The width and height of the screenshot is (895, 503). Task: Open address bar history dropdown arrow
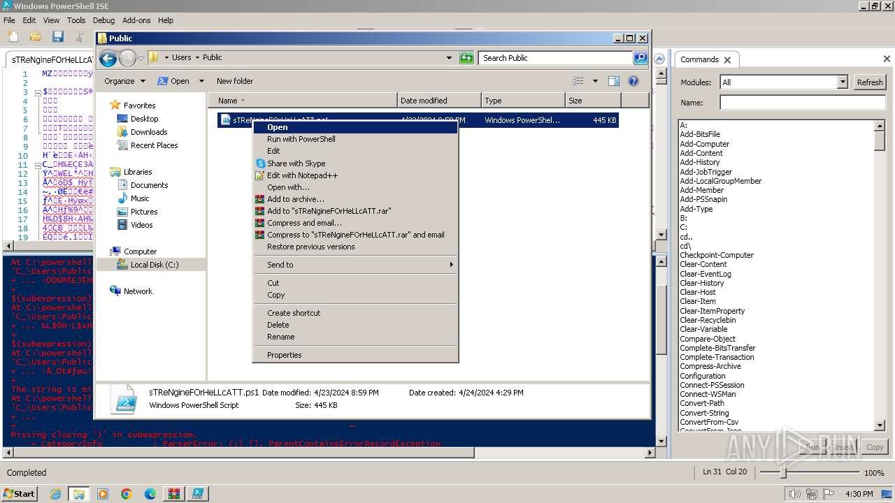(x=449, y=58)
